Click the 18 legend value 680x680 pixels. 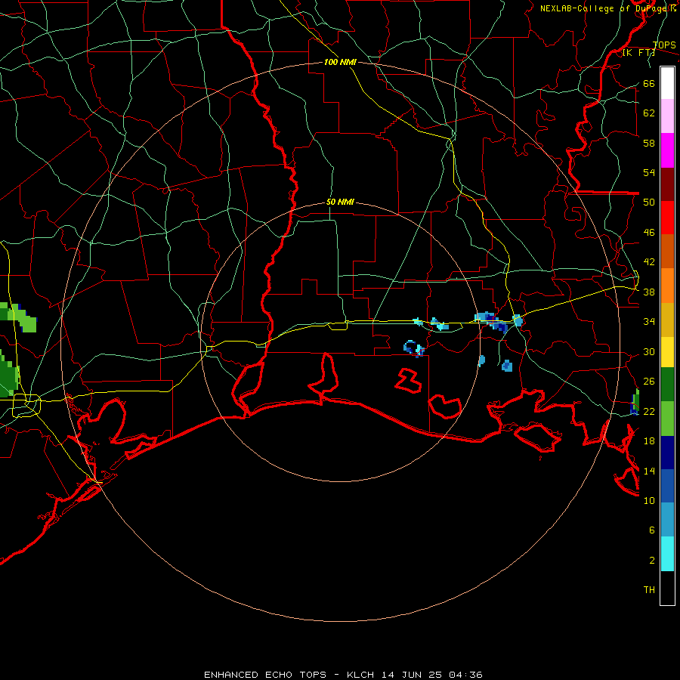pos(649,441)
